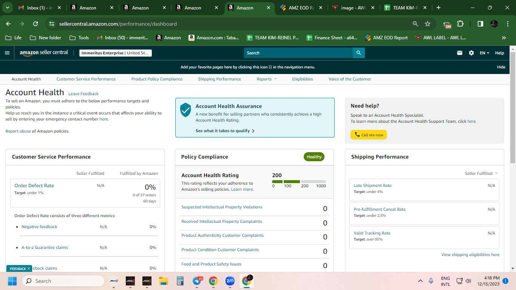The height and width of the screenshot is (290, 516).
Task: Click the microphone icon in system tray
Action: (x=431, y=281)
